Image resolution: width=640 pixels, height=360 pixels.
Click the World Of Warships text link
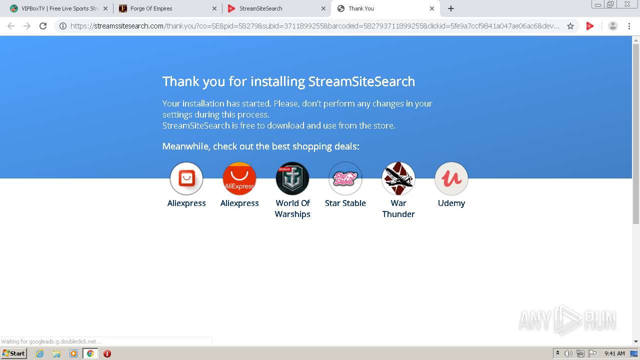[292, 208]
